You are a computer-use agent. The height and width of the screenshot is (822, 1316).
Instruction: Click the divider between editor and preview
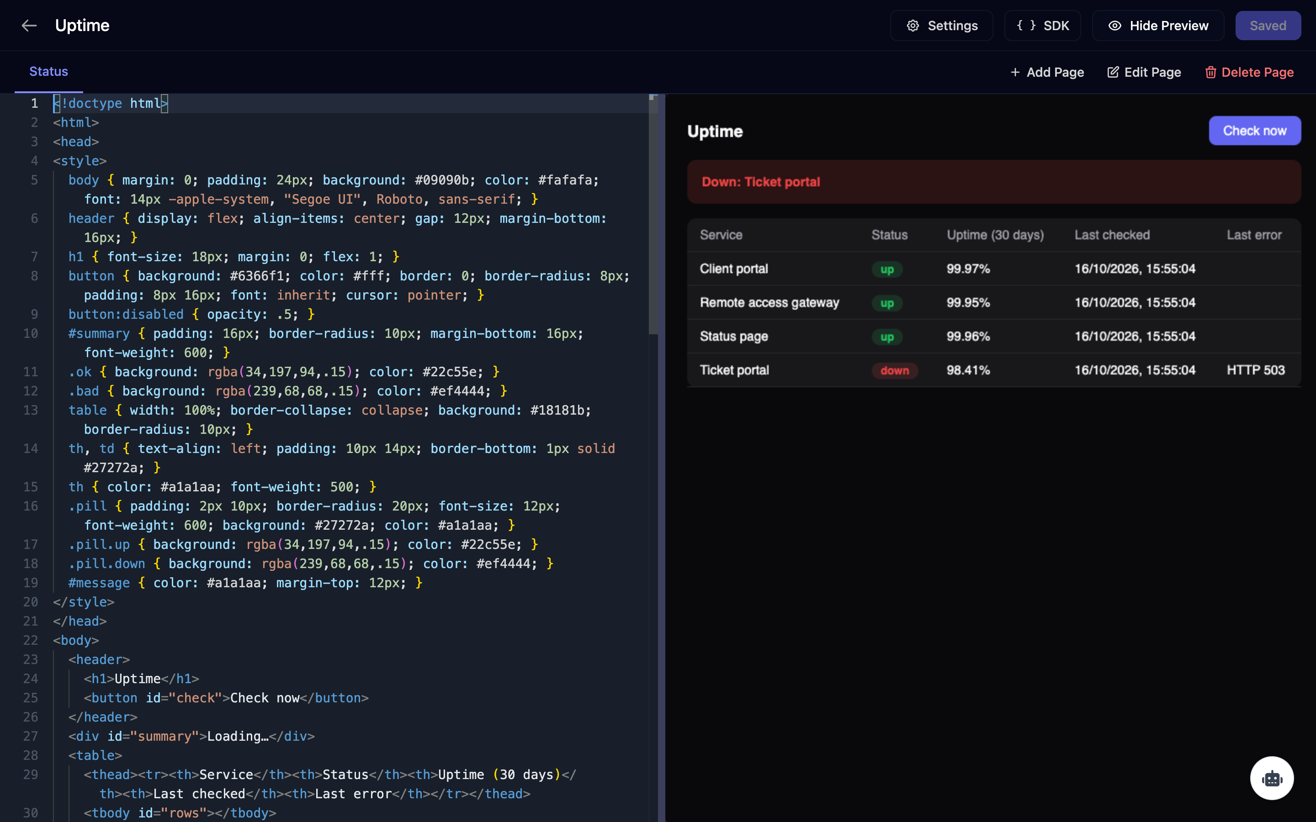tap(662, 458)
